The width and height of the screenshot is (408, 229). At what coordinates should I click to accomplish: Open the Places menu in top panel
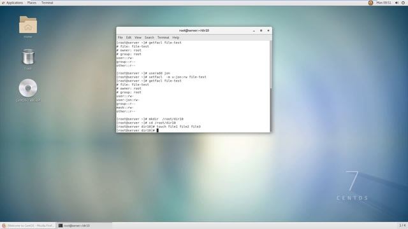[x=32, y=3]
